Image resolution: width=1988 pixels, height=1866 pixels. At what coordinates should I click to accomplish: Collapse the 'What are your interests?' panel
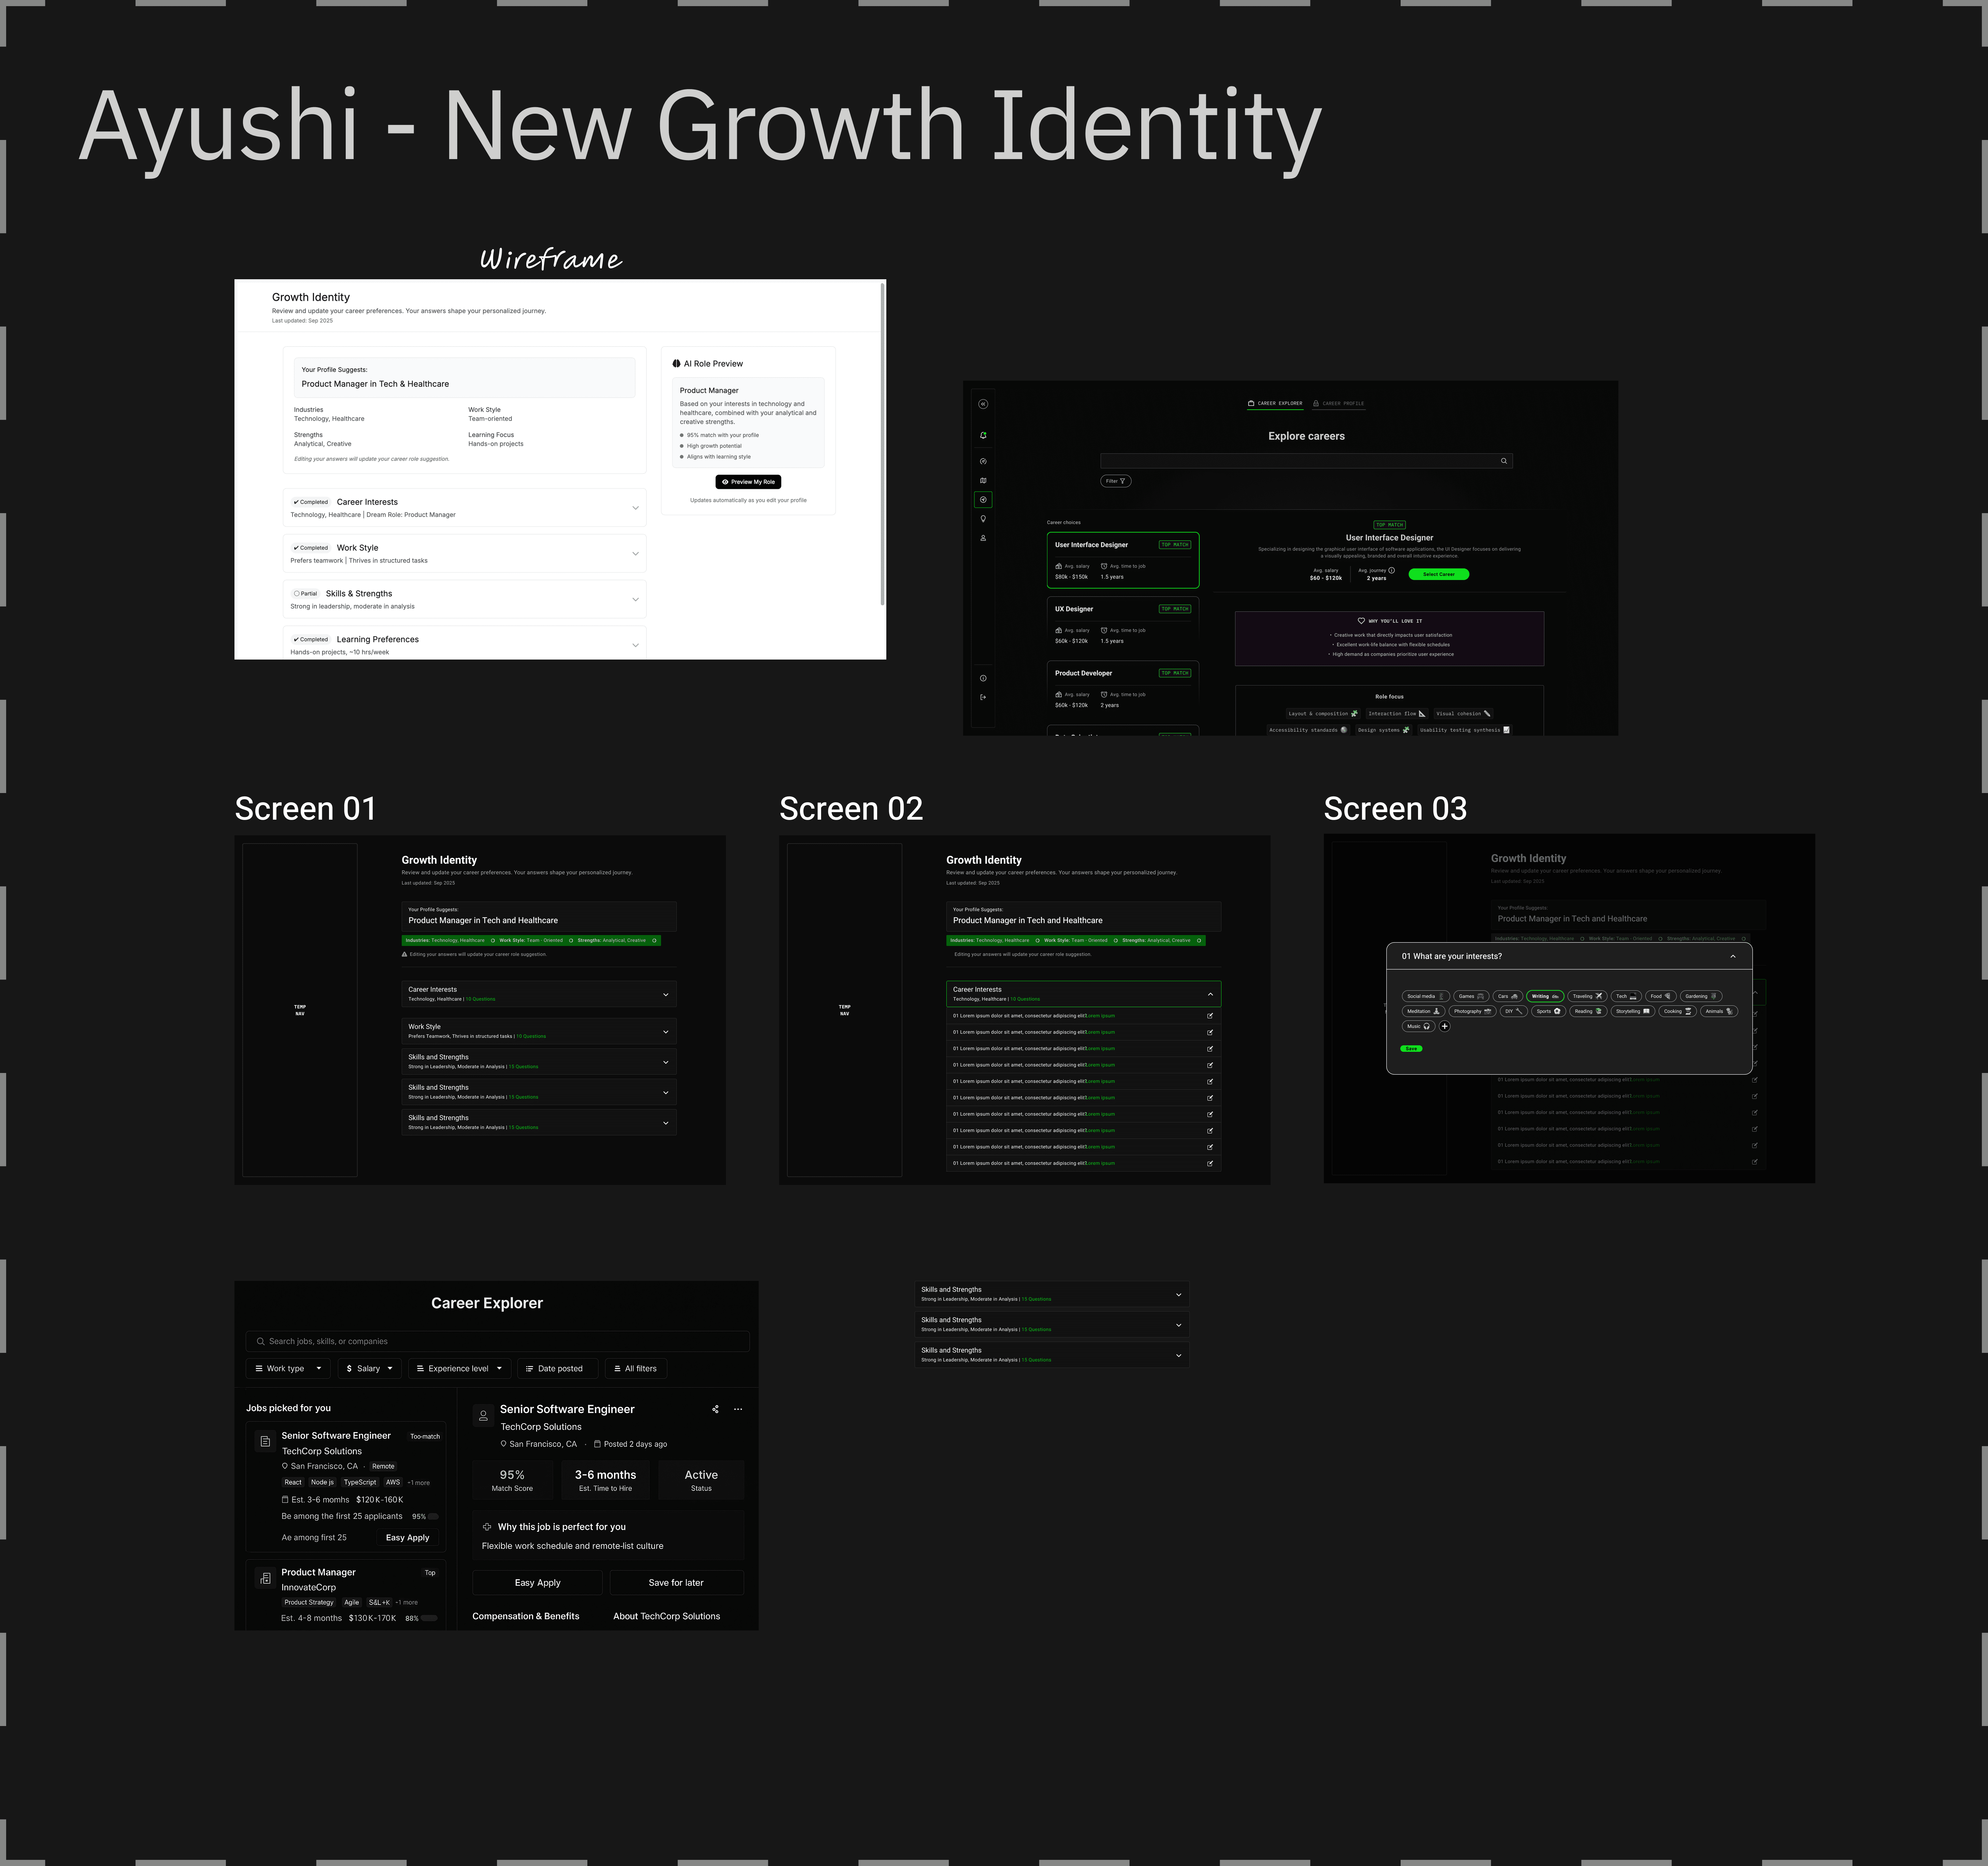tap(1733, 957)
